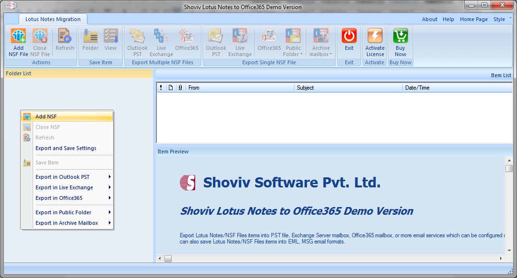Click the preview horizontal scrollbar left arrow
This screenshot has height=278, width=517.
coord(160,258)
